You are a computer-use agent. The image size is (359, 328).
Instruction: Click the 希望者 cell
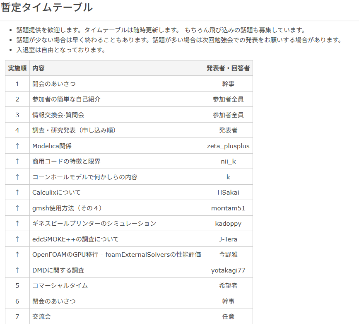(x=228, y=285)
